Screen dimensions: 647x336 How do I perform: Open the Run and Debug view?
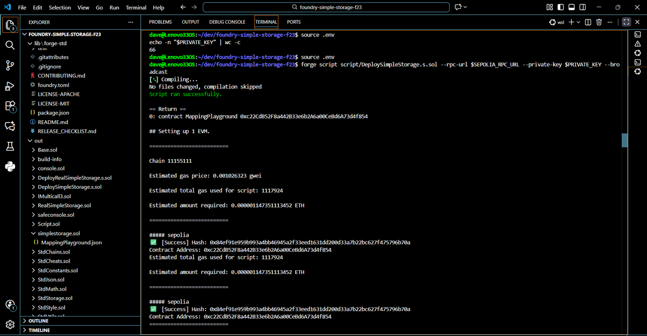[x=10, y=86]
